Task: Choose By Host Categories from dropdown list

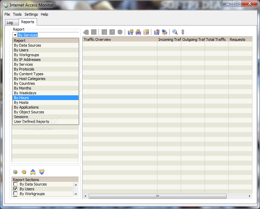Action: 46,79
